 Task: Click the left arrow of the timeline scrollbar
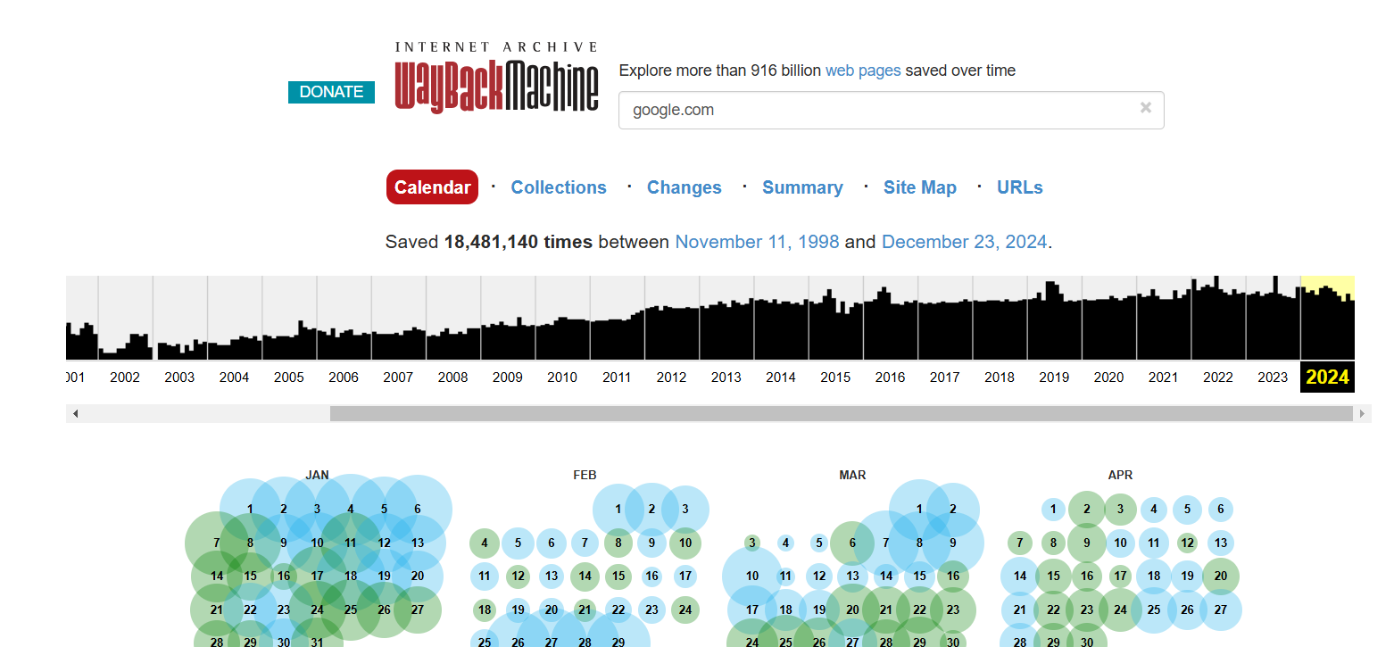pyautogui.click(x=76, y=414)
